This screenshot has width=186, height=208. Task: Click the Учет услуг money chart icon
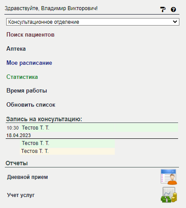tap(169, 195)
